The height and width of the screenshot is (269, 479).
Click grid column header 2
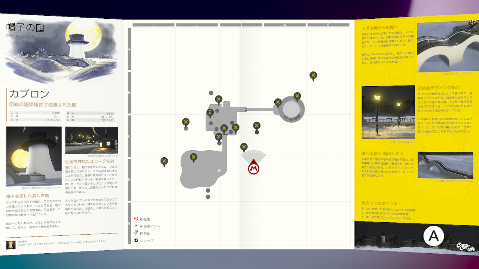click(197, 25)
